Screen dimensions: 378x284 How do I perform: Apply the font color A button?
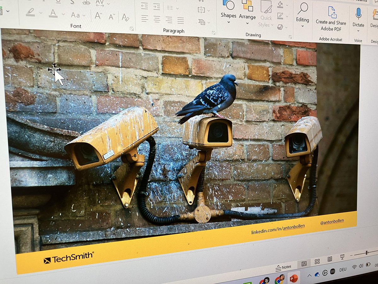[x=53, y=13]
